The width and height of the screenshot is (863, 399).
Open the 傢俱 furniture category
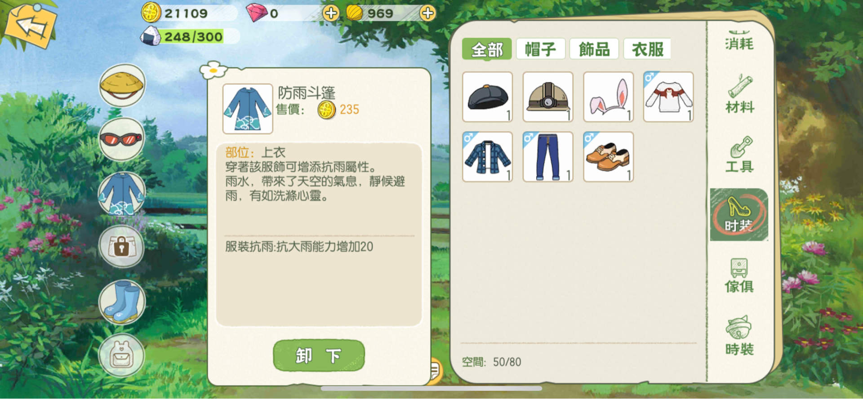pyautogui.click(x=739, y=275)
